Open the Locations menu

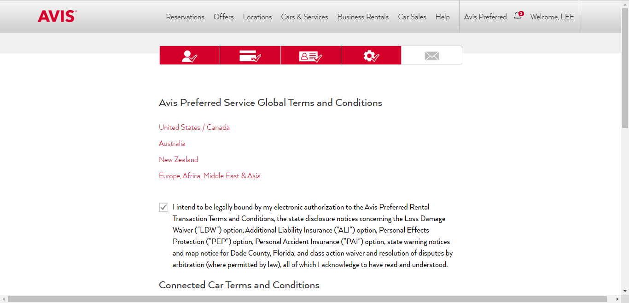257,17
